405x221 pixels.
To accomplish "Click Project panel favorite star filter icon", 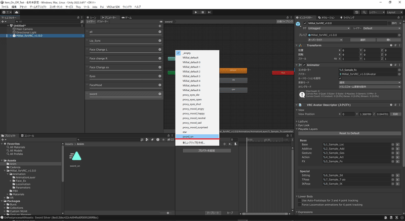I will (163, 139).
